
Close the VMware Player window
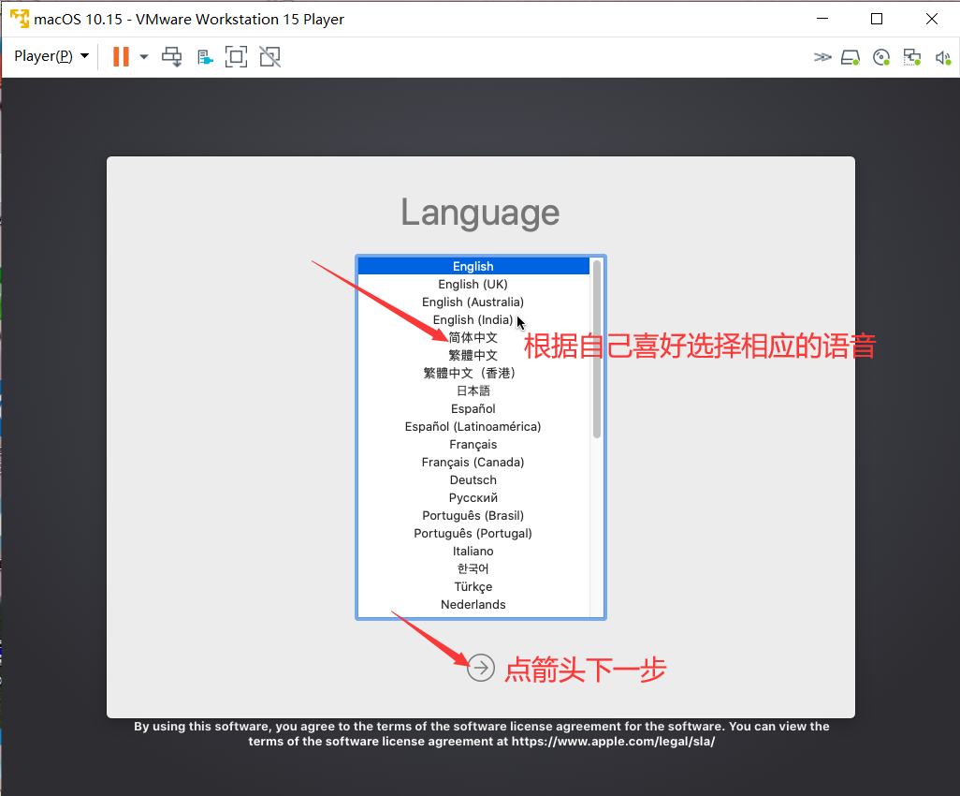pyautogui.click(x=932, y=19)
